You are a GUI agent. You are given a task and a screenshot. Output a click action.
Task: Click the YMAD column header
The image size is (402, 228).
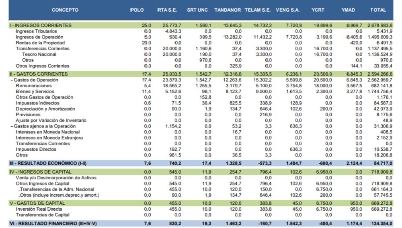(348, 10)
